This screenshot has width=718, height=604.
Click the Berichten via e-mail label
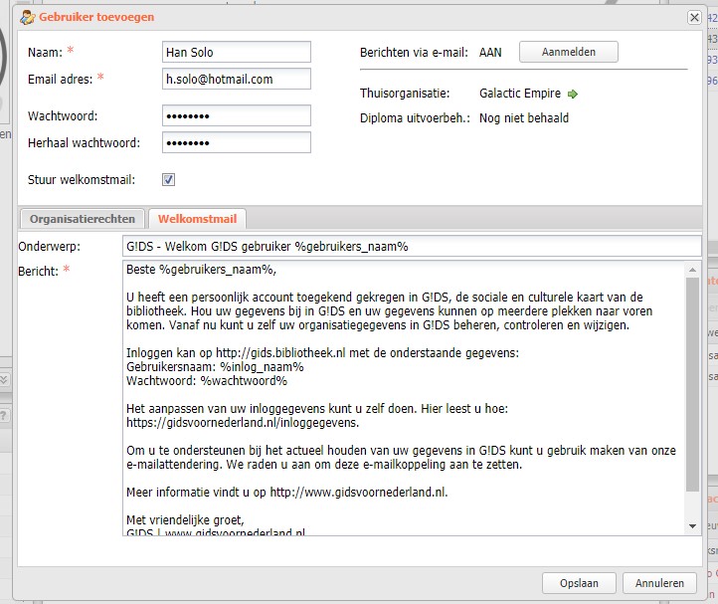pos(414,53)
